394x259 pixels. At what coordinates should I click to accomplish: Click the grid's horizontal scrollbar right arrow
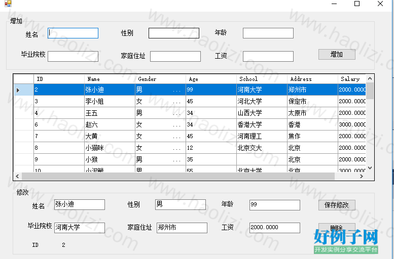(362, 176)
